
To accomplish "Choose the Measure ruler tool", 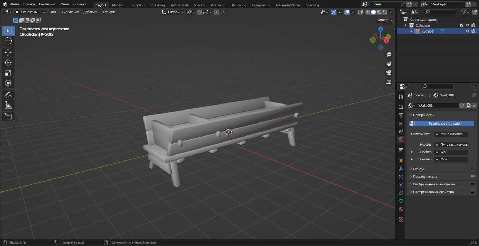I will pyautogui.click(x=8, y=105).
